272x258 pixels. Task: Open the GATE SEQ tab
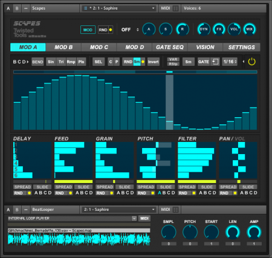(x=170, y=47)
